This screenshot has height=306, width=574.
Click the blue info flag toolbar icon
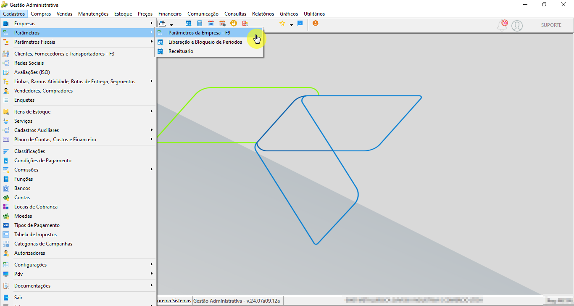(300, 24)
